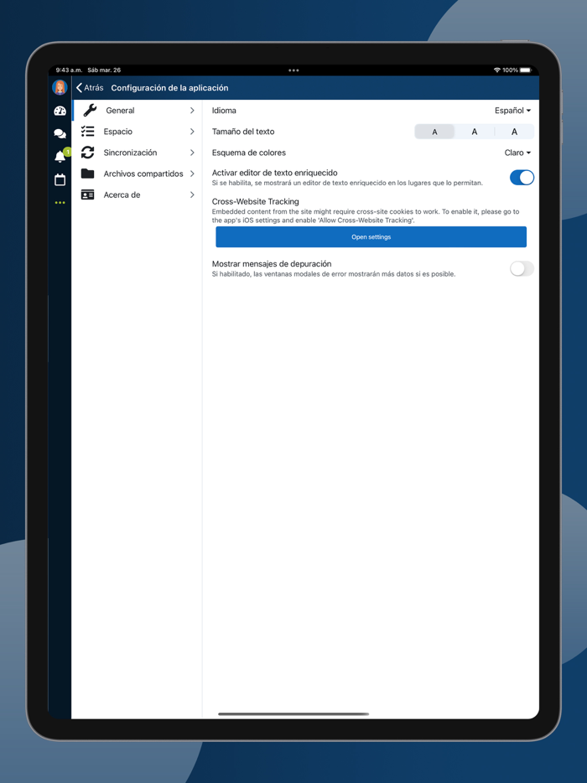Select the Sincronización settings section
587x783 pixels.
point(137,153)
